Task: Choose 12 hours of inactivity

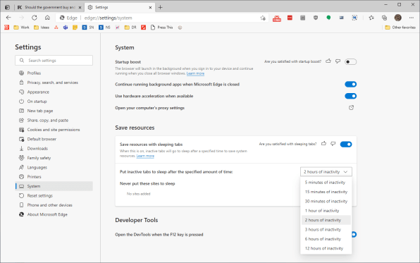Action: 326,248
